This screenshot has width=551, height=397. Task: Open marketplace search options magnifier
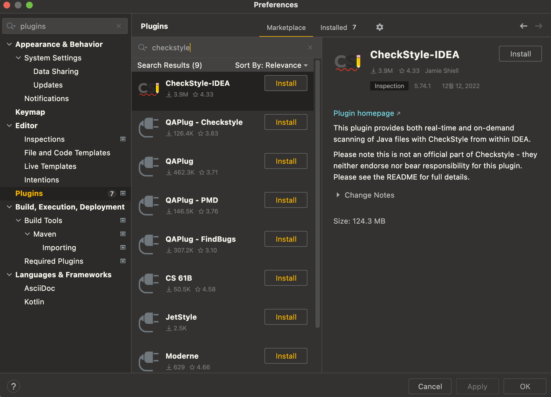[x=143, y=47]
